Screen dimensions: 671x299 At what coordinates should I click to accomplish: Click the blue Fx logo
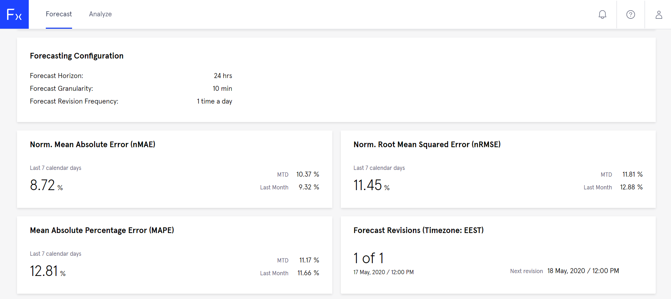(x=14, y=14)
